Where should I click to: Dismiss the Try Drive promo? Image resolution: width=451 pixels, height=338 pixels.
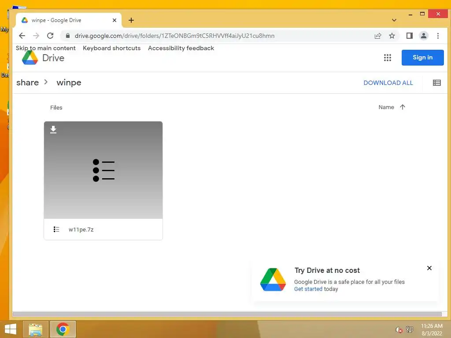click(x=429, y=268)
